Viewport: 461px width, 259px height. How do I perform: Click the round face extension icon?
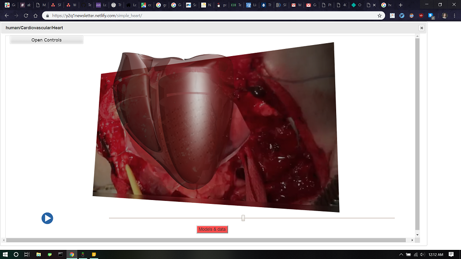coord(412,15)
